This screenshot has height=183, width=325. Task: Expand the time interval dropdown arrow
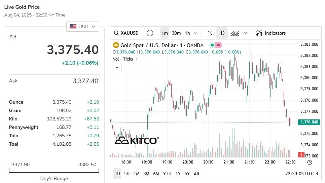[x=196, y=33]
